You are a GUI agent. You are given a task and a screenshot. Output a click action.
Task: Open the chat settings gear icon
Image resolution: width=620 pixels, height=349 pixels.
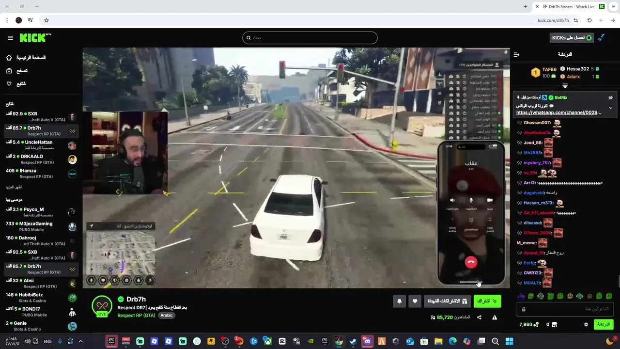coord(586,324)
